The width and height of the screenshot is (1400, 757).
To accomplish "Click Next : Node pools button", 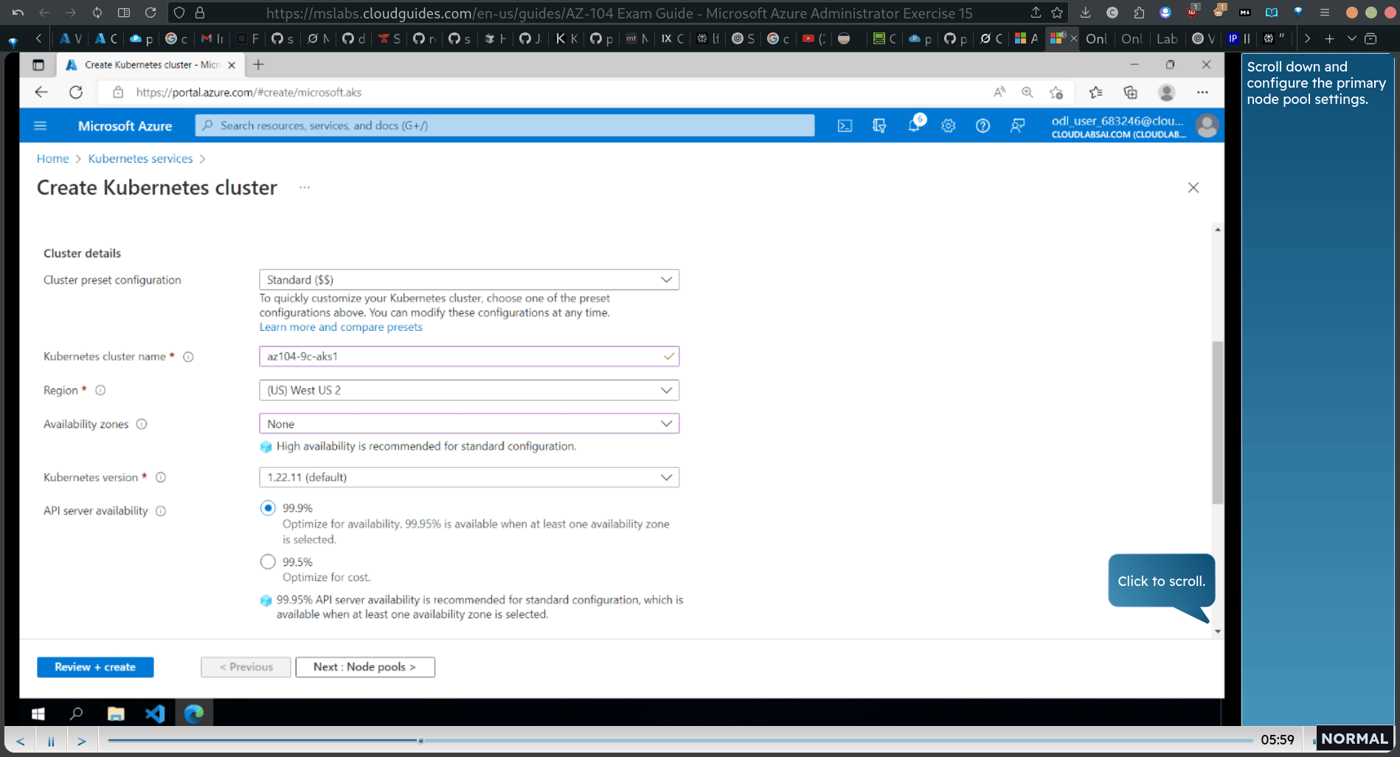I will [x=365, y=667].
